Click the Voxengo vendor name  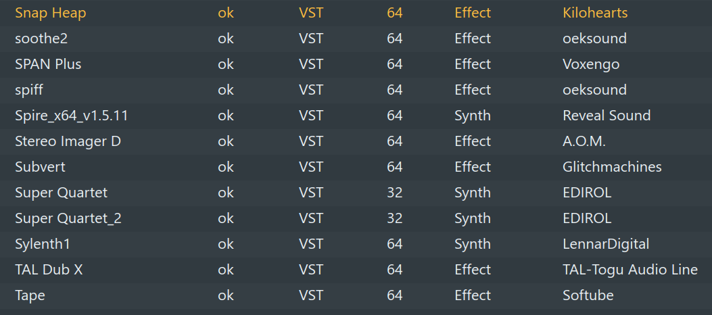[x=591, y=64]
